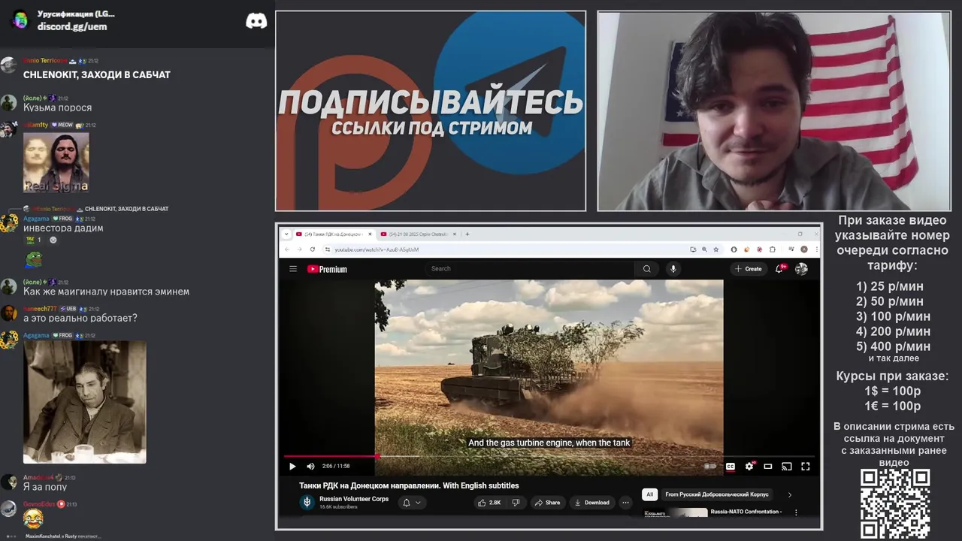The image size is (962, 541).
Task: Download the video
Action: pyautogui.click(x=591, y=503)
